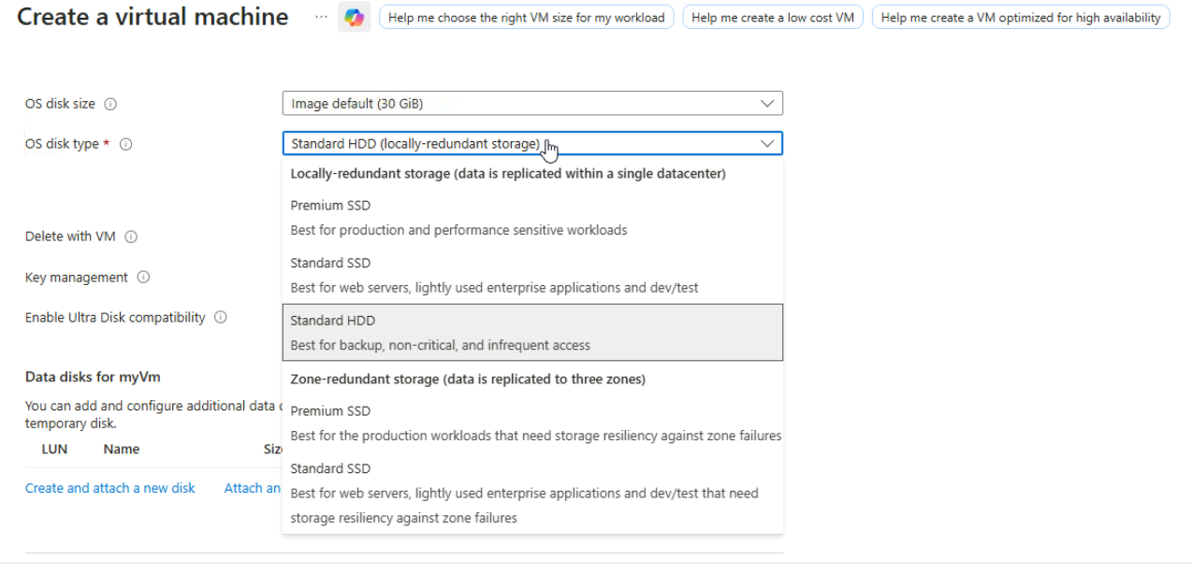Click the Copilot icon beside the title
This screenshot has width=1192, height=574.
point(354,18)
